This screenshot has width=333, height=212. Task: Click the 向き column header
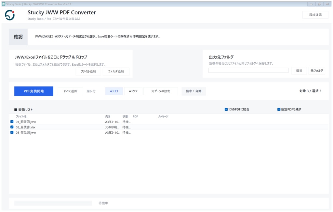(108, 116)
